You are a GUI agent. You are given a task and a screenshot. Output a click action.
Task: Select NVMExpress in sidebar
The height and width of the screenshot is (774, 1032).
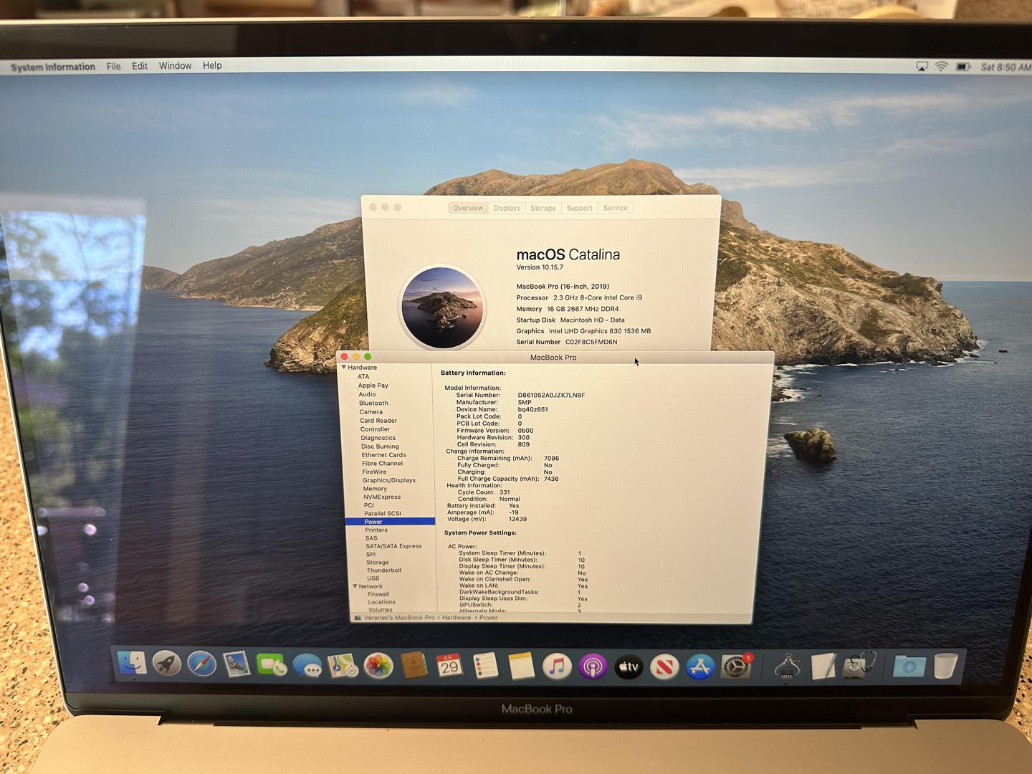(x=382, y=497)
